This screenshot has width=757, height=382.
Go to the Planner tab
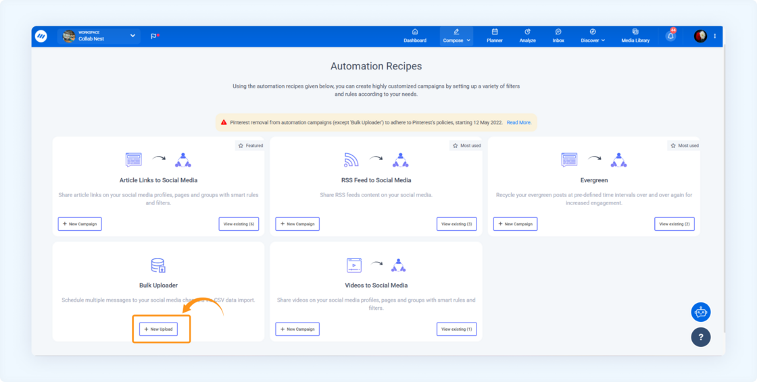pyautogui.click(x=495, y=36)
